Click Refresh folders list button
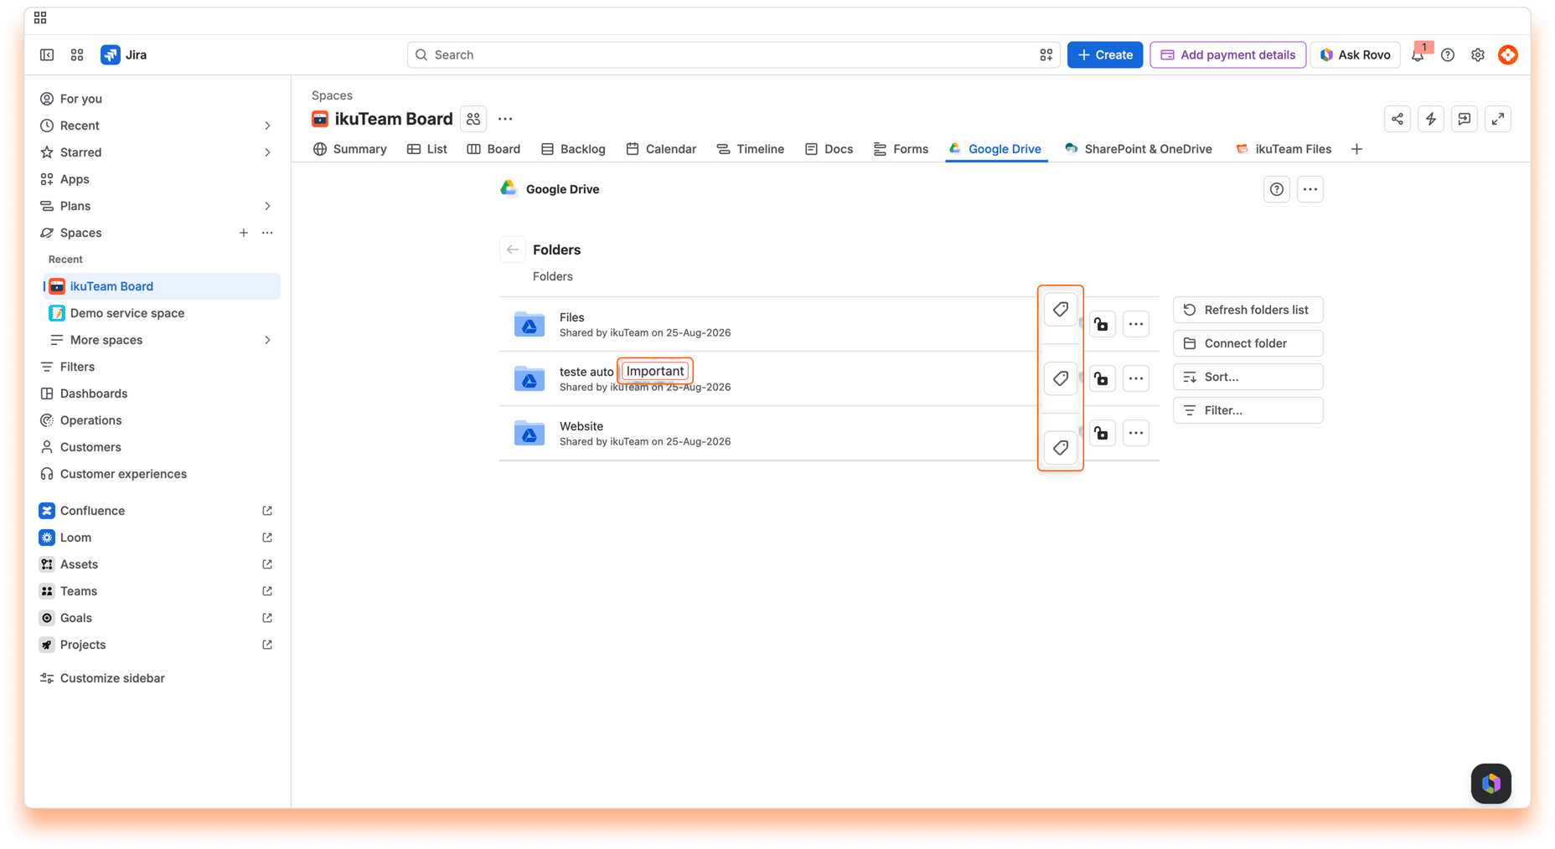This screenshot has width=1555, height=849. pyautogui.click(x=1248, y=310)
